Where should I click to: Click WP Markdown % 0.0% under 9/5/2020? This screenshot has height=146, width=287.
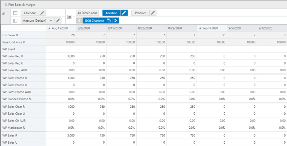(x=242, y=128)
